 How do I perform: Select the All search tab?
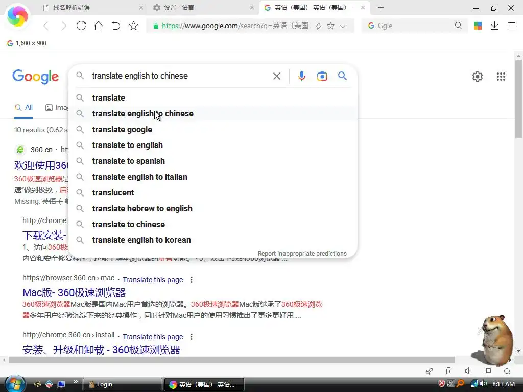(23, 108)
